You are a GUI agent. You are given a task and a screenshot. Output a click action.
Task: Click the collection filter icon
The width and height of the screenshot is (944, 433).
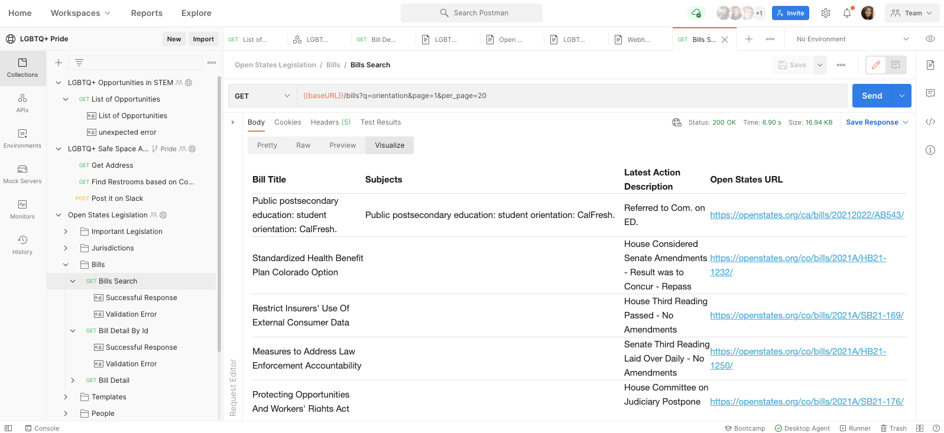coord(79,63)
